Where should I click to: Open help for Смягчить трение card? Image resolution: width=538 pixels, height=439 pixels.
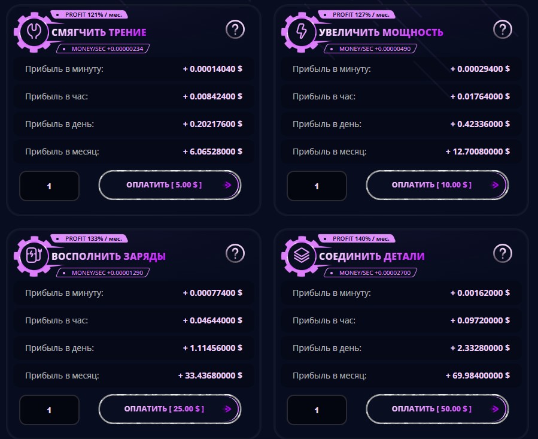point(235,29)
